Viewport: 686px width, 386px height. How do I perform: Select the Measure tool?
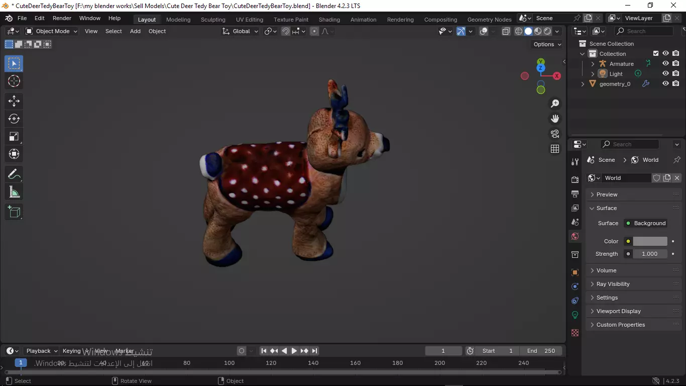click(x=14, y=192)
